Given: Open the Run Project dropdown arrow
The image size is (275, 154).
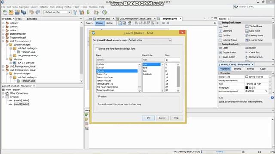Looking at the screenshot, I should coord(92,12).
